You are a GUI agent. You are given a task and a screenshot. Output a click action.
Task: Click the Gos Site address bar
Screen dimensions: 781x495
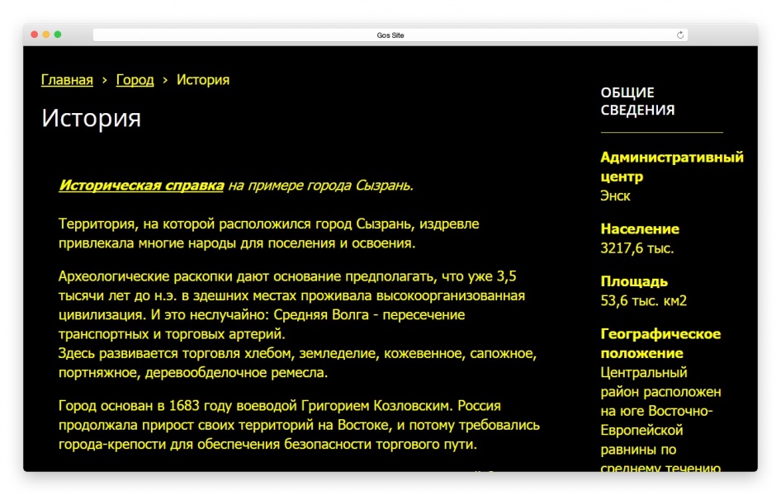coord(390,35)
